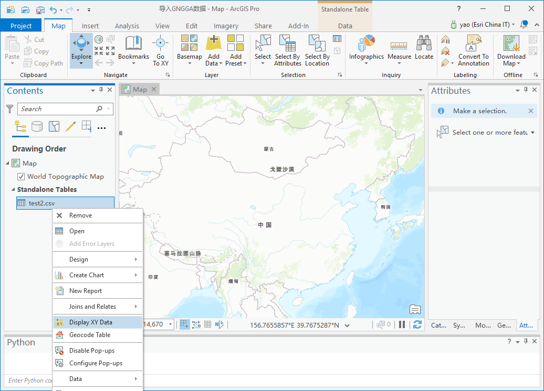Pause map drawing in the status bar
This screenshot has width=544, height=391.
[x=402, y=324]
